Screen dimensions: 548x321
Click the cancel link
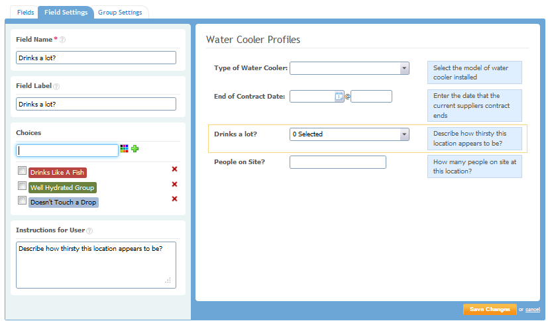point(533,310)
